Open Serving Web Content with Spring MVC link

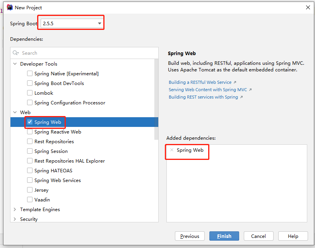(x=208, y=90)
